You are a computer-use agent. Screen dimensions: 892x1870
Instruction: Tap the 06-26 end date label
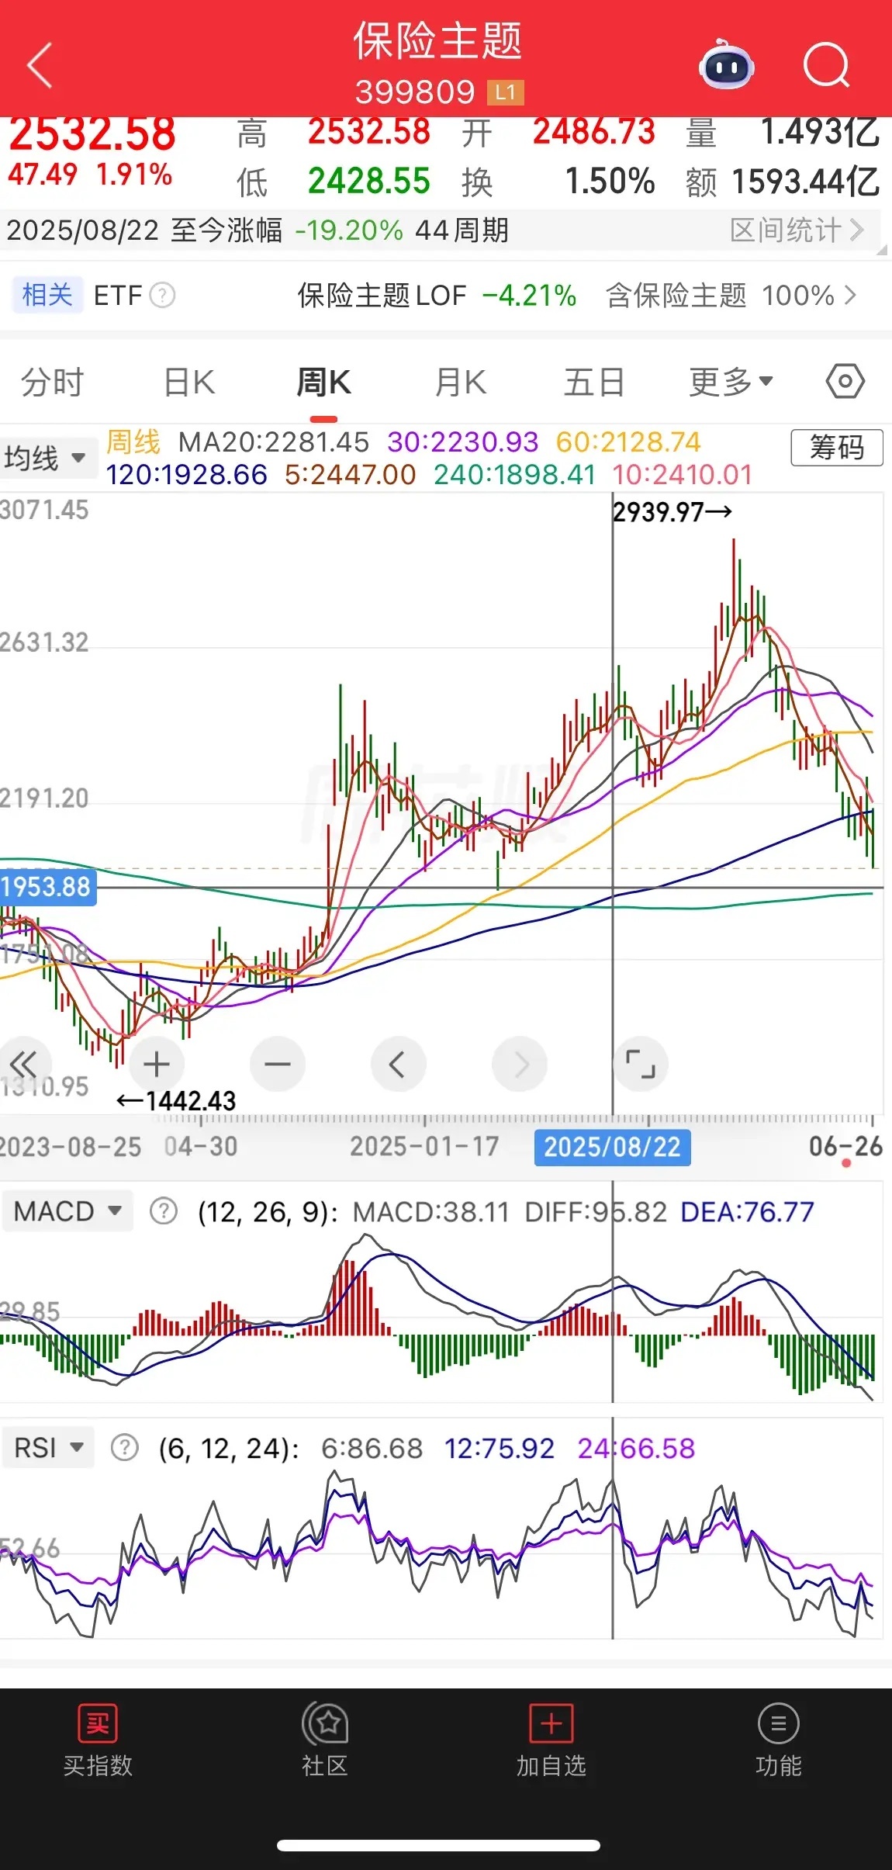tap(846, 1147)
